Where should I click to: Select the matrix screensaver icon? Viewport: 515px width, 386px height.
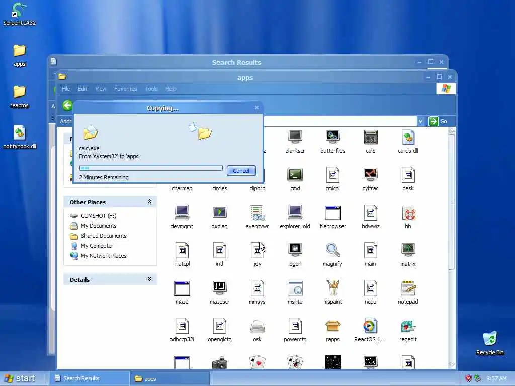(x=408, y=250)
